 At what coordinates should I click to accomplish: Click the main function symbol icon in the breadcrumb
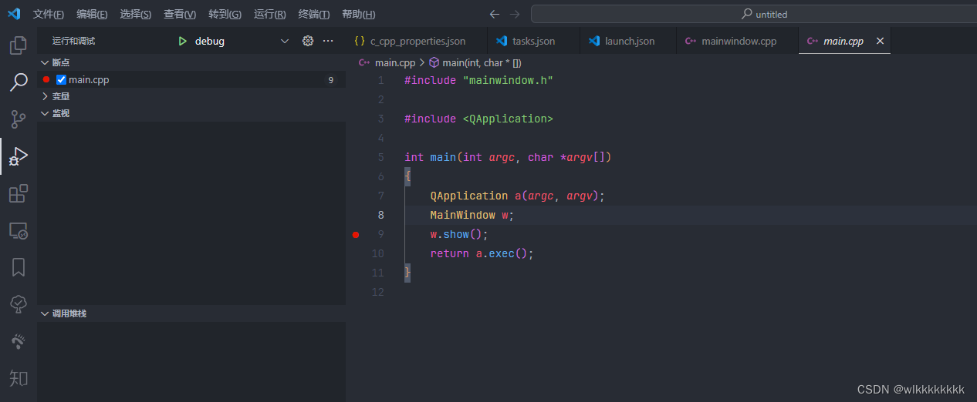[x=434, y=62]
